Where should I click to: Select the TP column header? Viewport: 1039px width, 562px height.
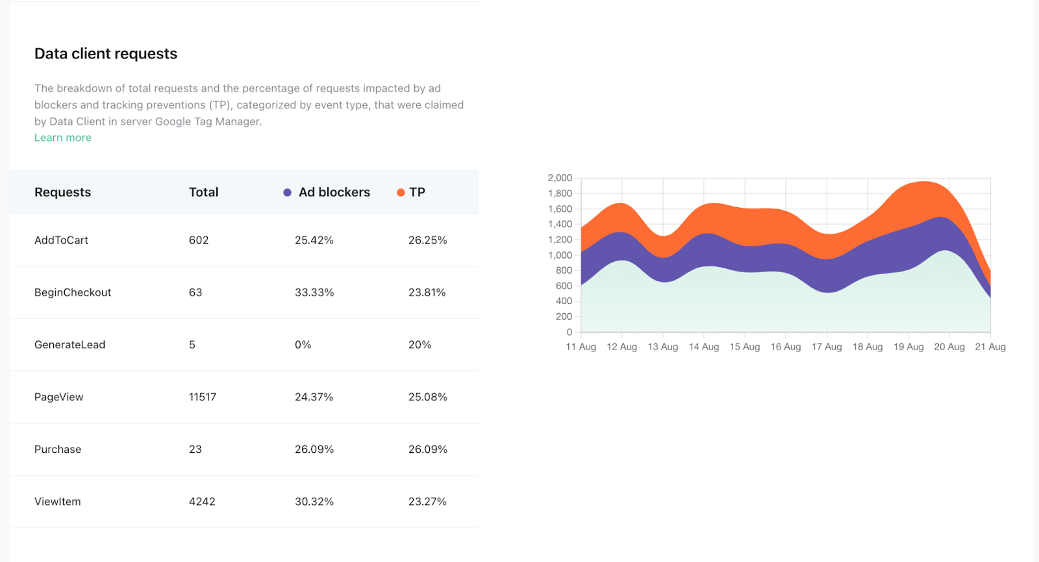[x=418, y=192]
